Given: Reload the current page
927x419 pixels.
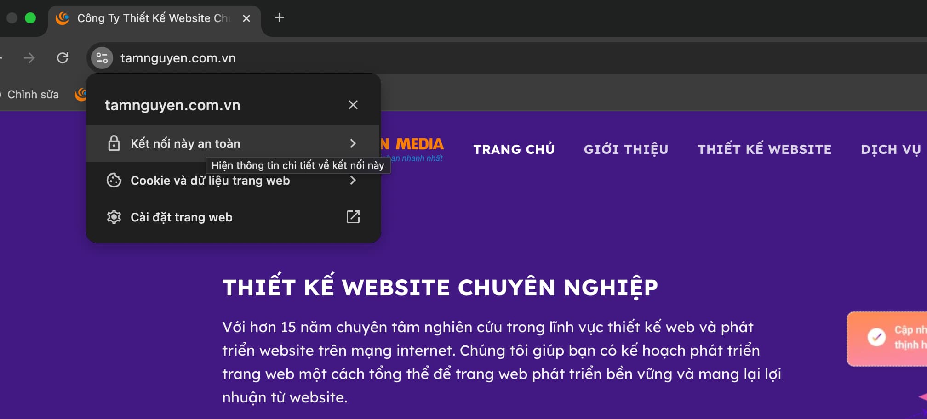Looking at the screenshot, I should click(63, 58).
